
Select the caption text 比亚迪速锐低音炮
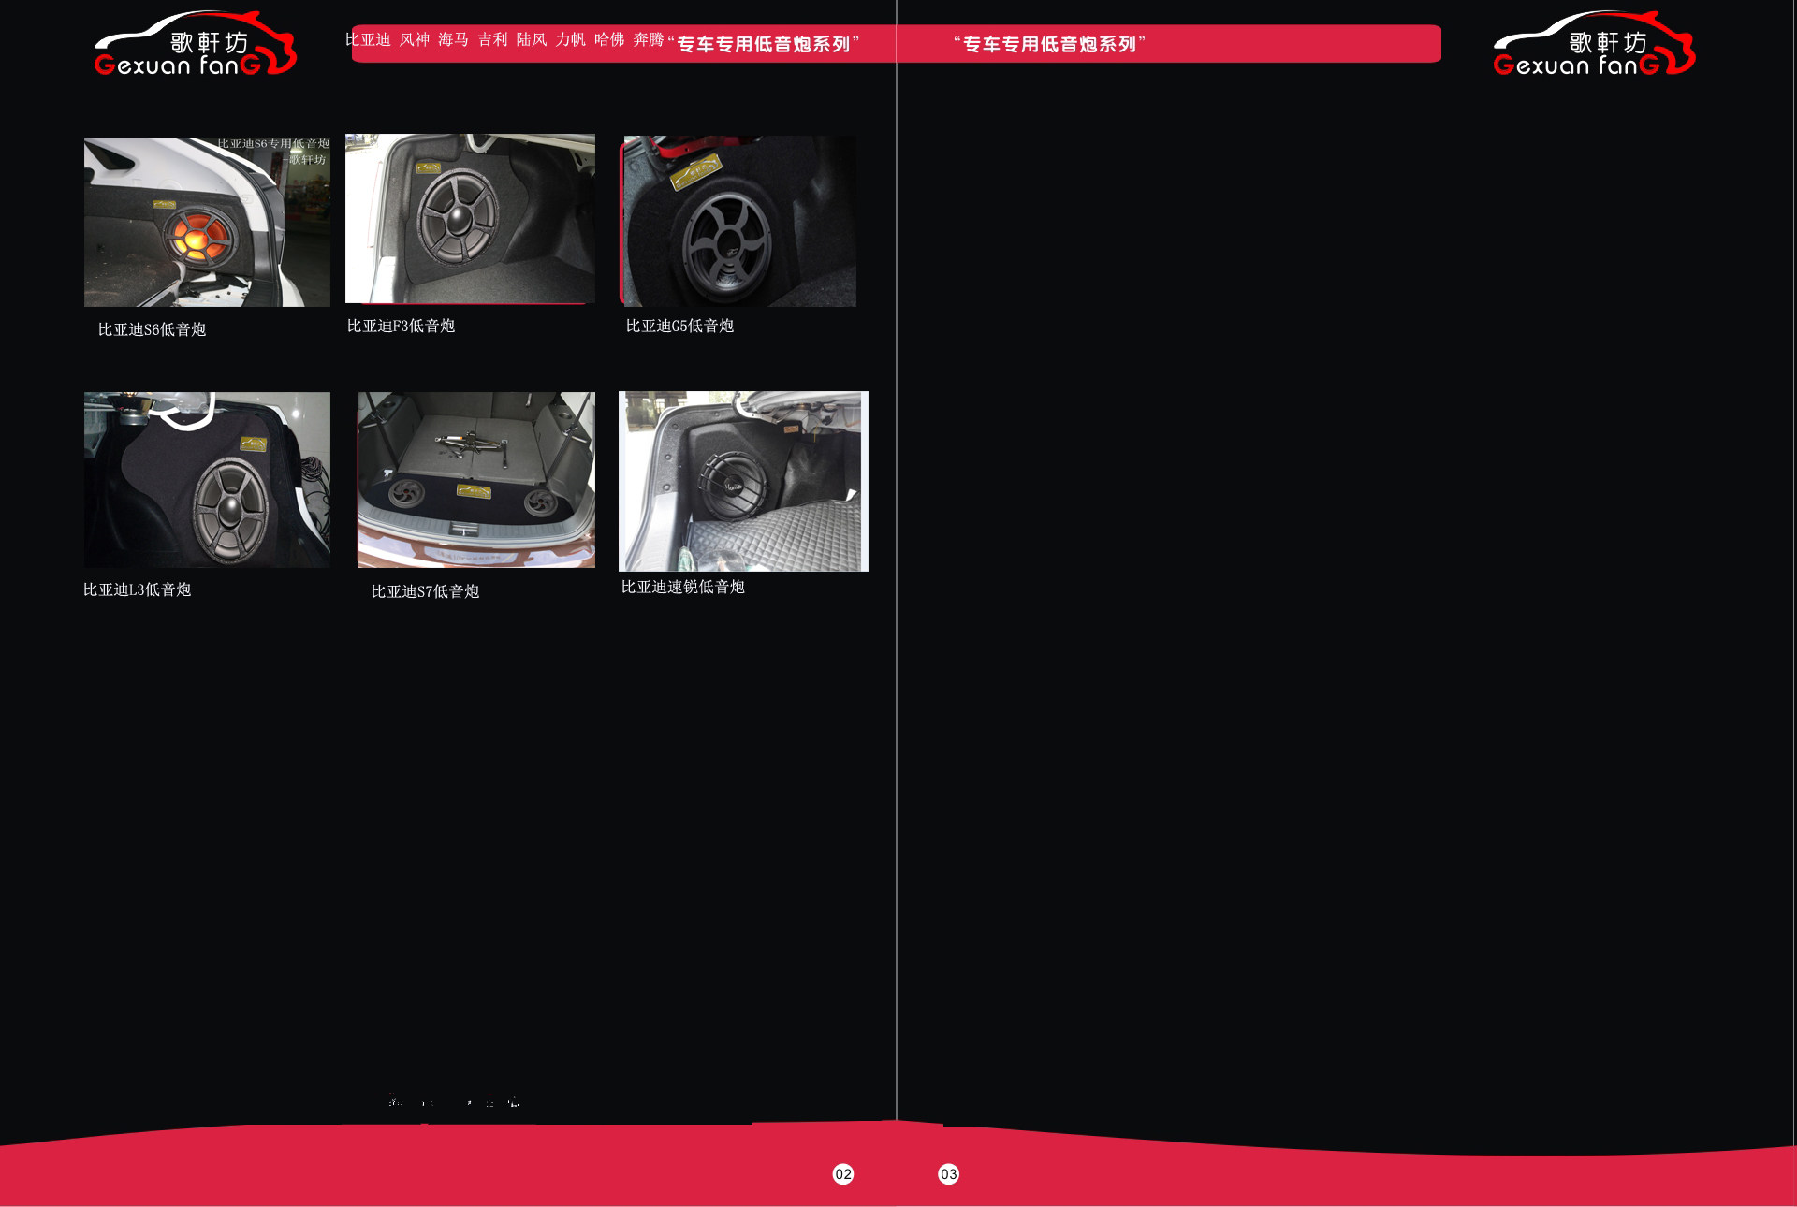click(683, 587)
